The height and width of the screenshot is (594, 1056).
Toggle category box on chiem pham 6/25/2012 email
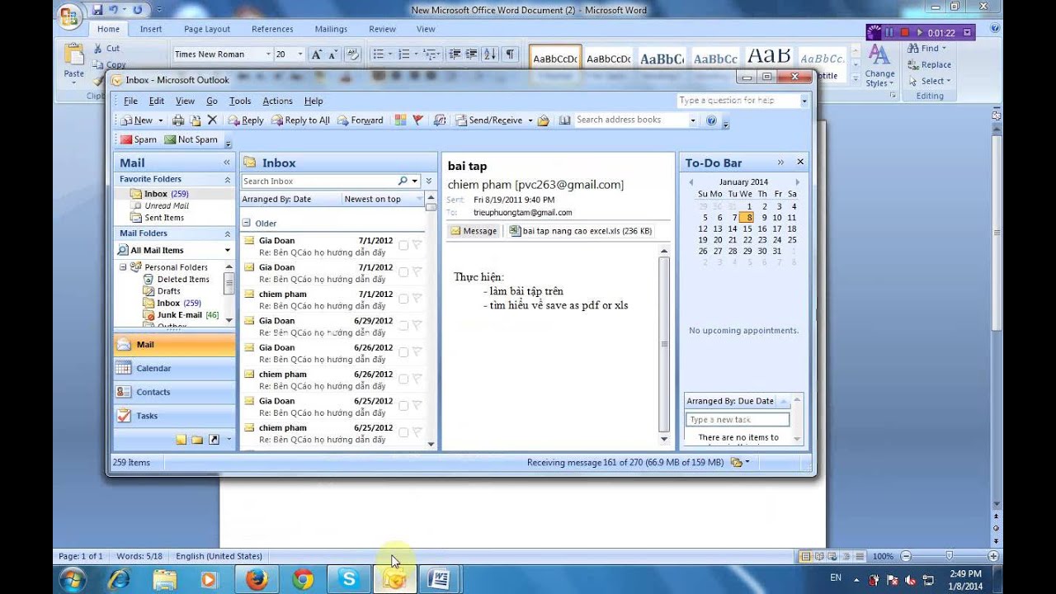pos(403,432)
